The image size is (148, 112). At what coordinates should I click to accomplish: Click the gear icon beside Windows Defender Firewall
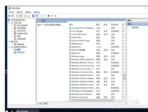click(70, 85)
